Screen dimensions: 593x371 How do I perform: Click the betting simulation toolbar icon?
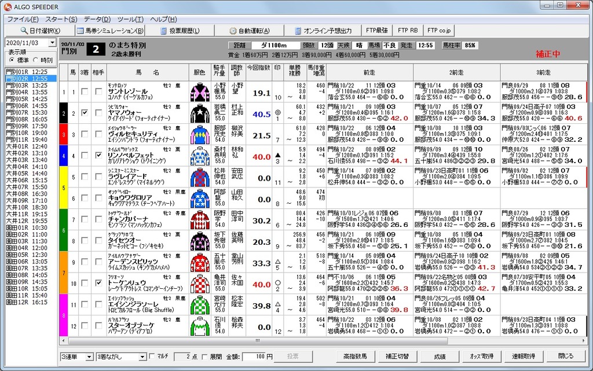tap(80, 31)
